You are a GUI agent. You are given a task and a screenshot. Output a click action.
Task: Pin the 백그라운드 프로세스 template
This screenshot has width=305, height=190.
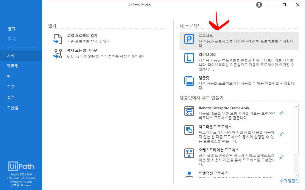(281, 134)
